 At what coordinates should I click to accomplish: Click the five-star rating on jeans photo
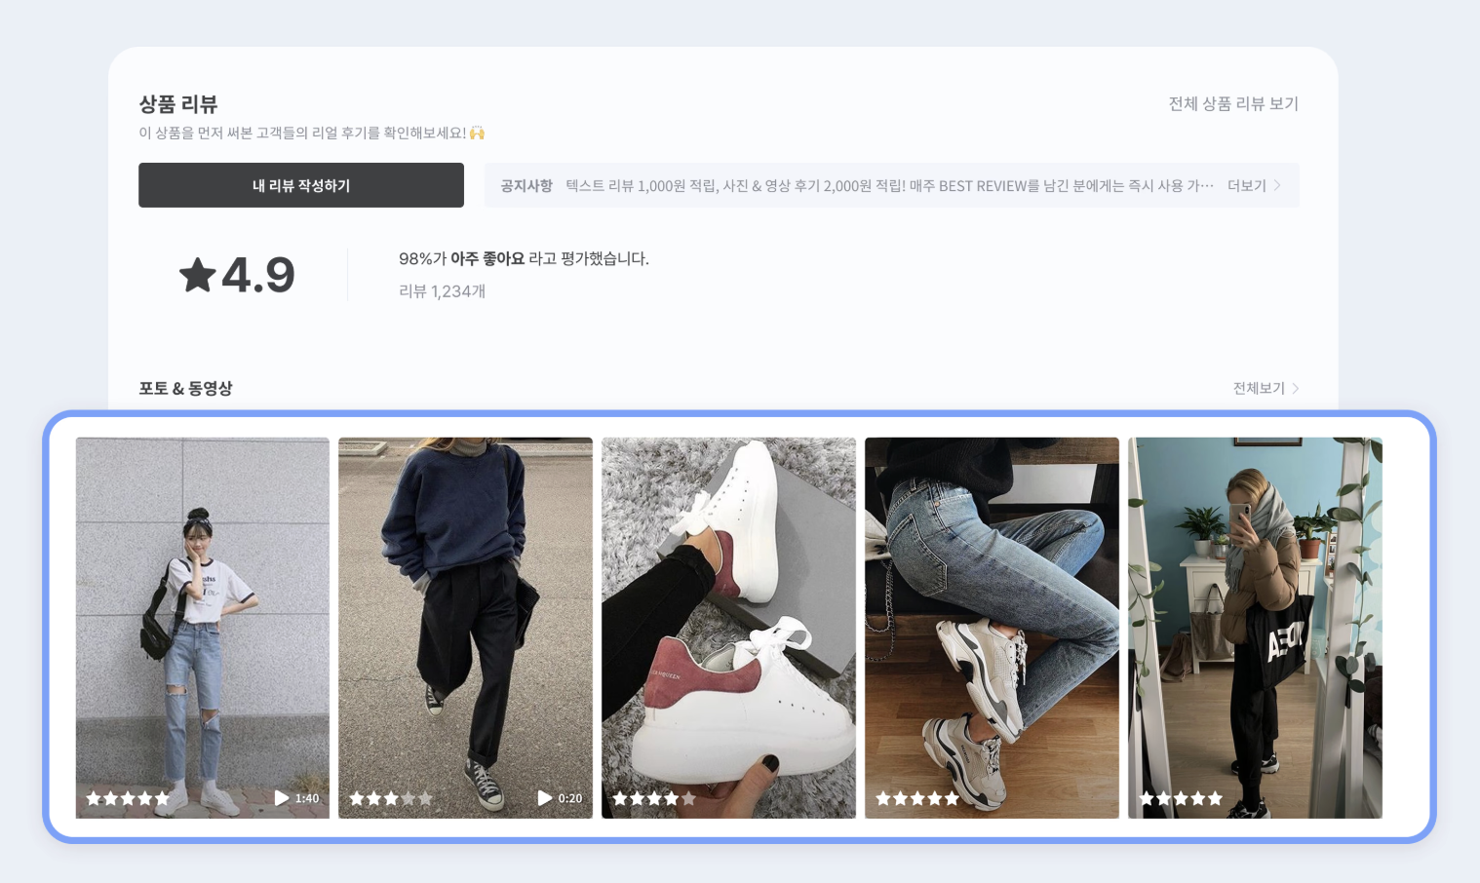917,798
